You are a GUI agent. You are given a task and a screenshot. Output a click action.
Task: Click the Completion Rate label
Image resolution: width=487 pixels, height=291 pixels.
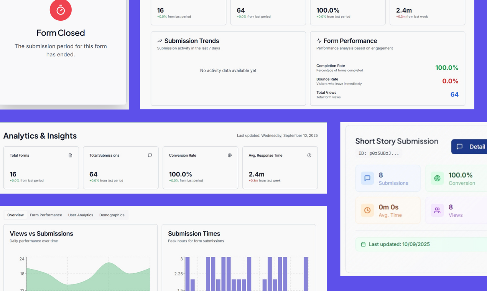pyautogui.click(x=331, y=66)
